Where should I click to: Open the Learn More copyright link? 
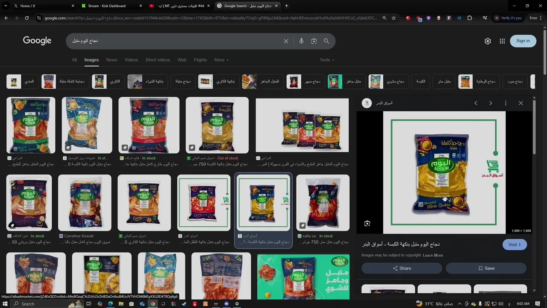tap(433, 255)
